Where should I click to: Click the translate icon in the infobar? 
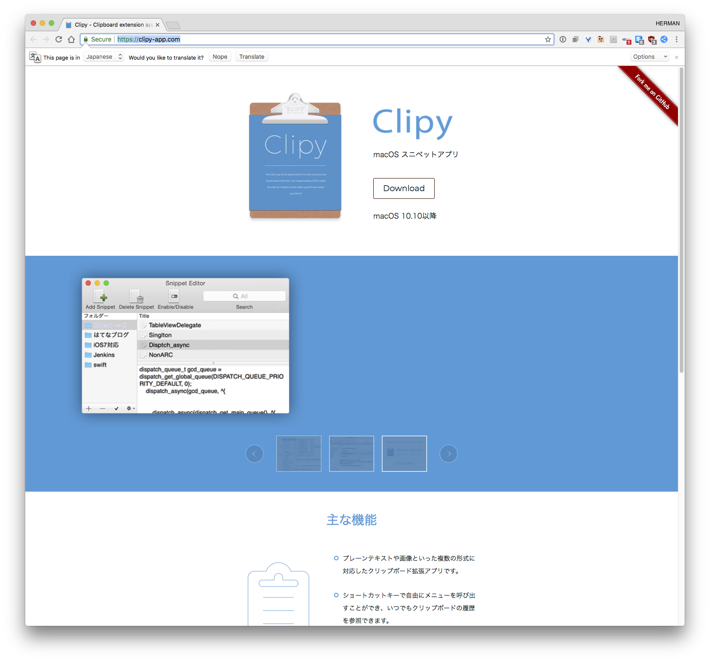click(x=35, y=57)
